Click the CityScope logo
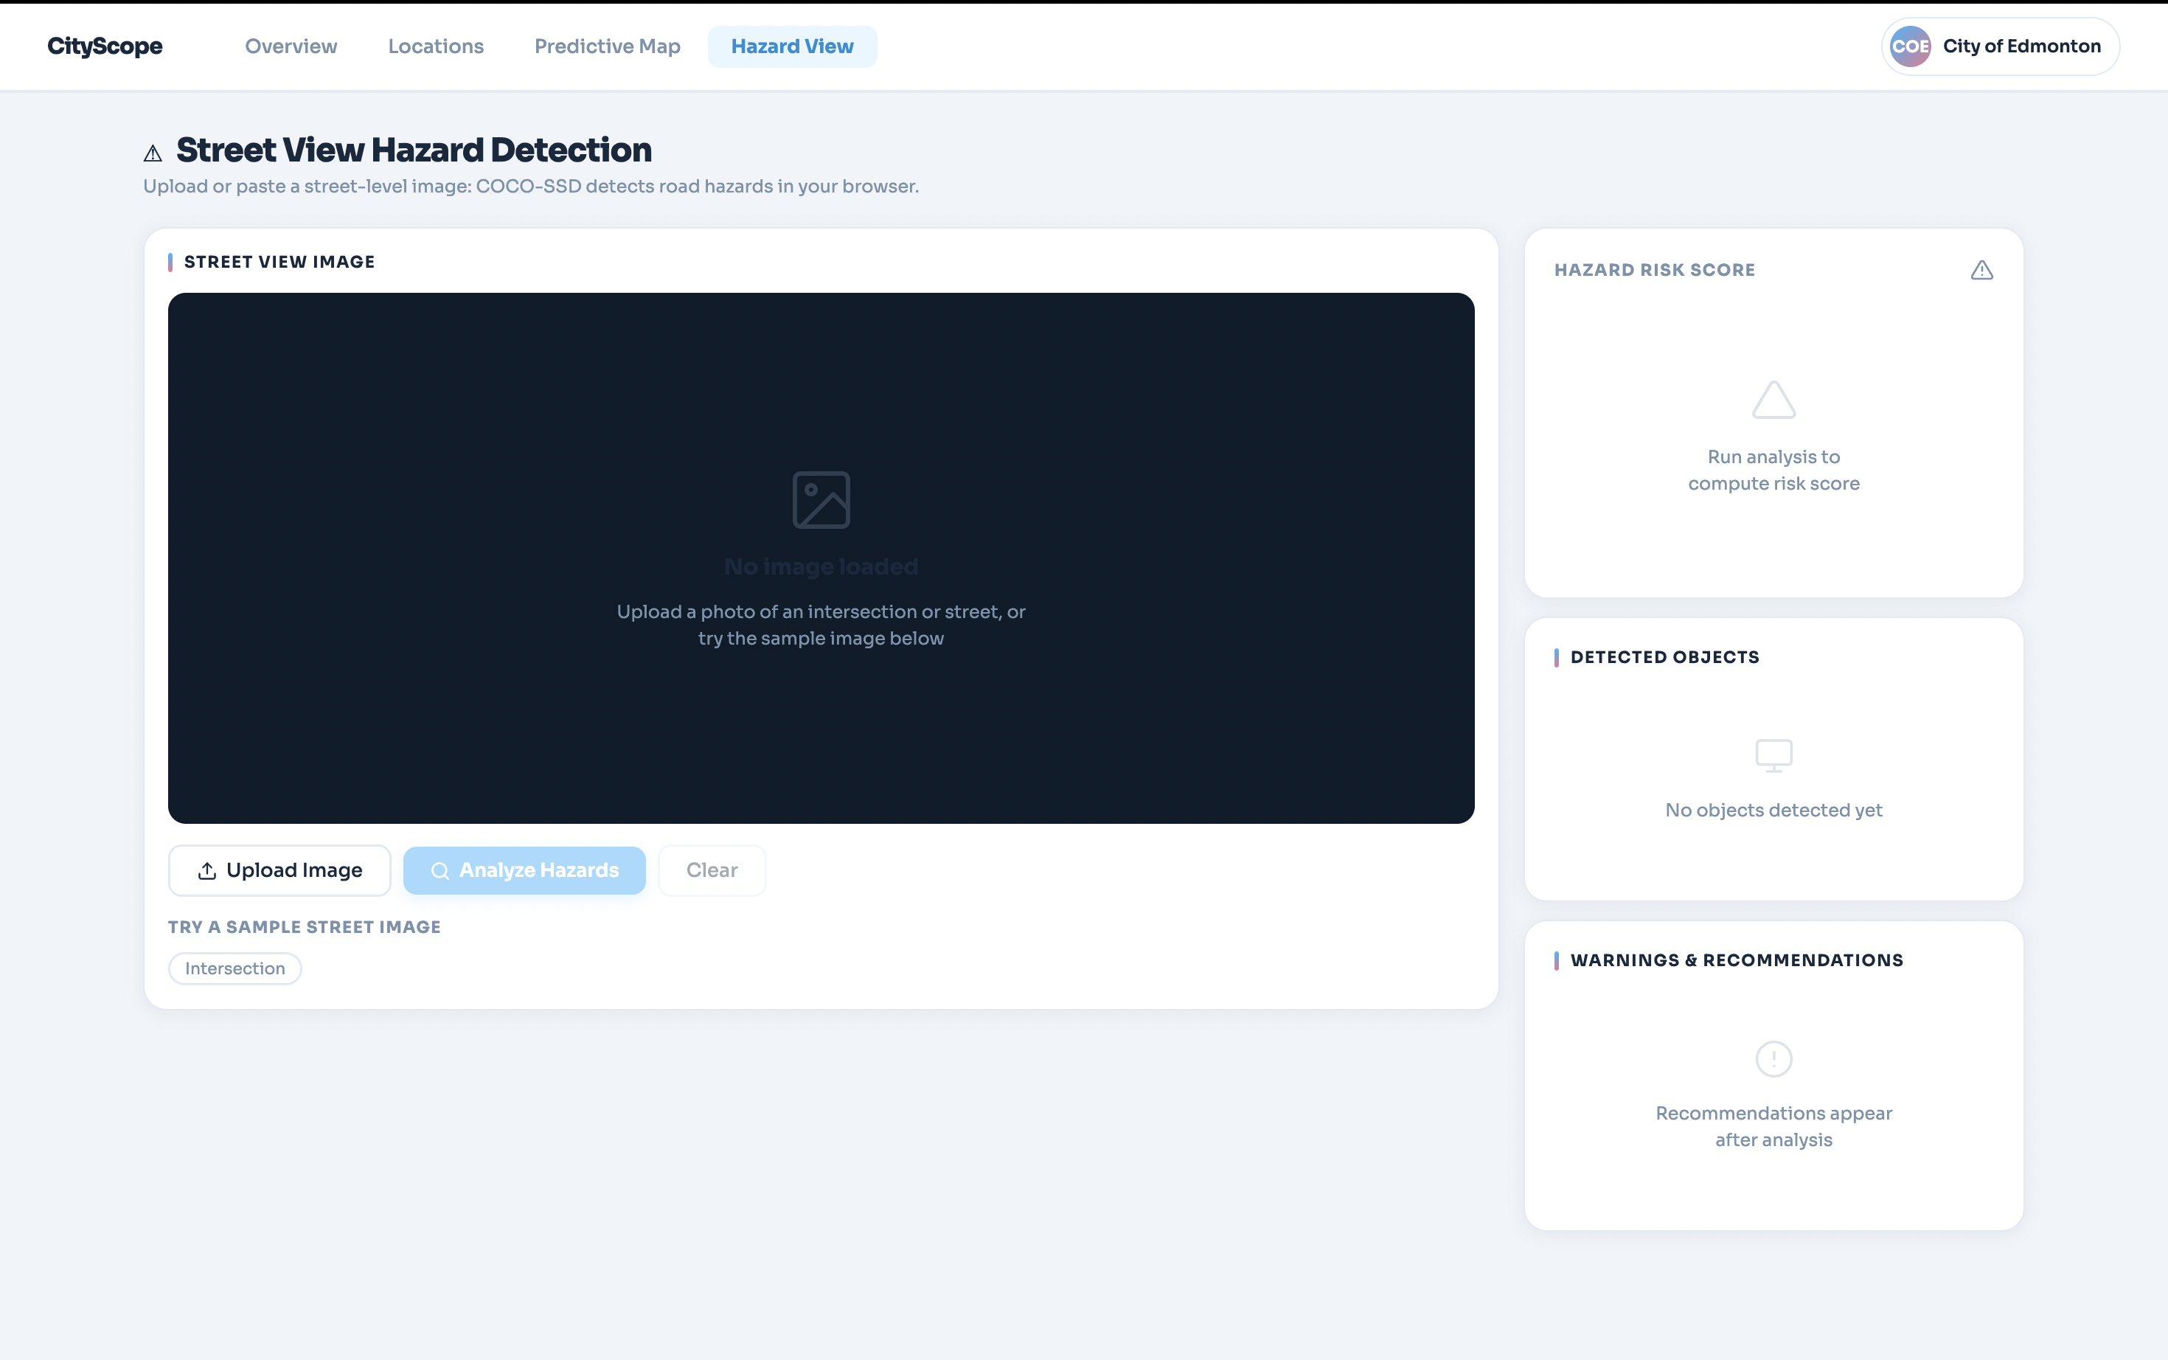 (104, 46)
